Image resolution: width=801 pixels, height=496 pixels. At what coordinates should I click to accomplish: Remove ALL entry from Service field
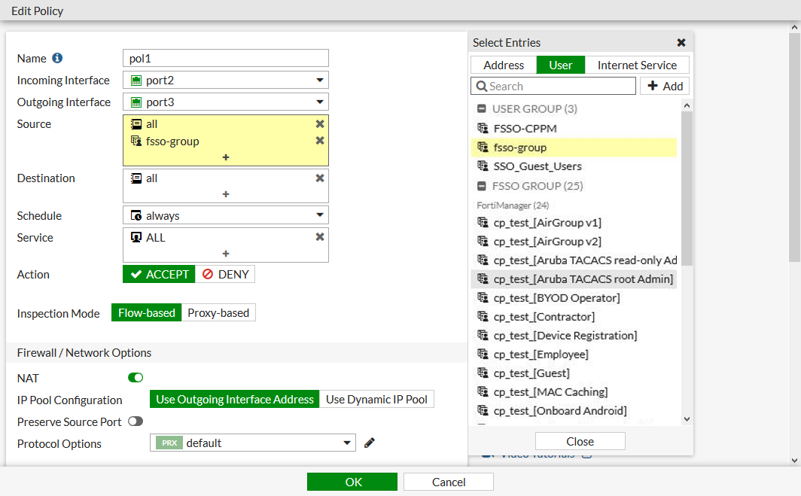320,237
